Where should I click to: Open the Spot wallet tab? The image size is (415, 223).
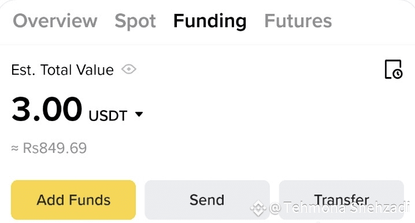(135, 21)
